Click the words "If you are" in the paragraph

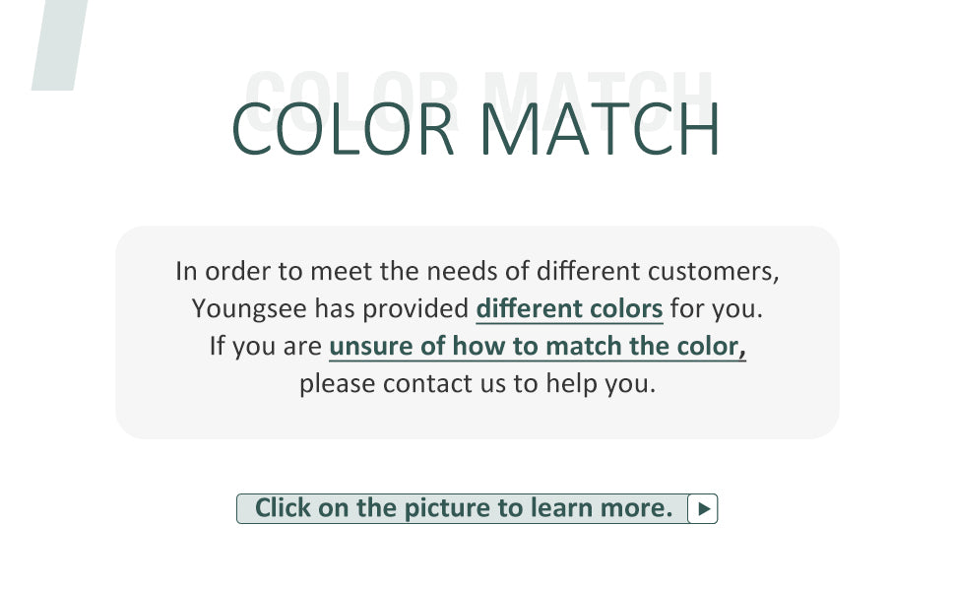[x=266, y=347]
